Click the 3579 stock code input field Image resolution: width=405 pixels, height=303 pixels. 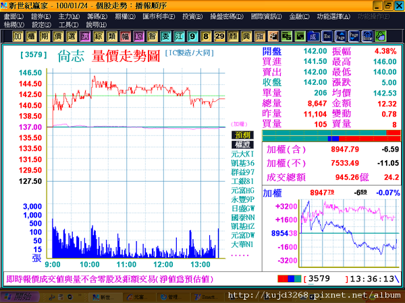(x=326, y=279)
